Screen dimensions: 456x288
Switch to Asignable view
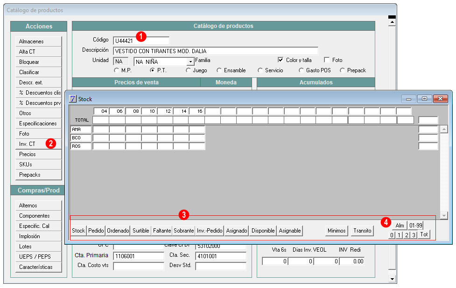[290, 231]
